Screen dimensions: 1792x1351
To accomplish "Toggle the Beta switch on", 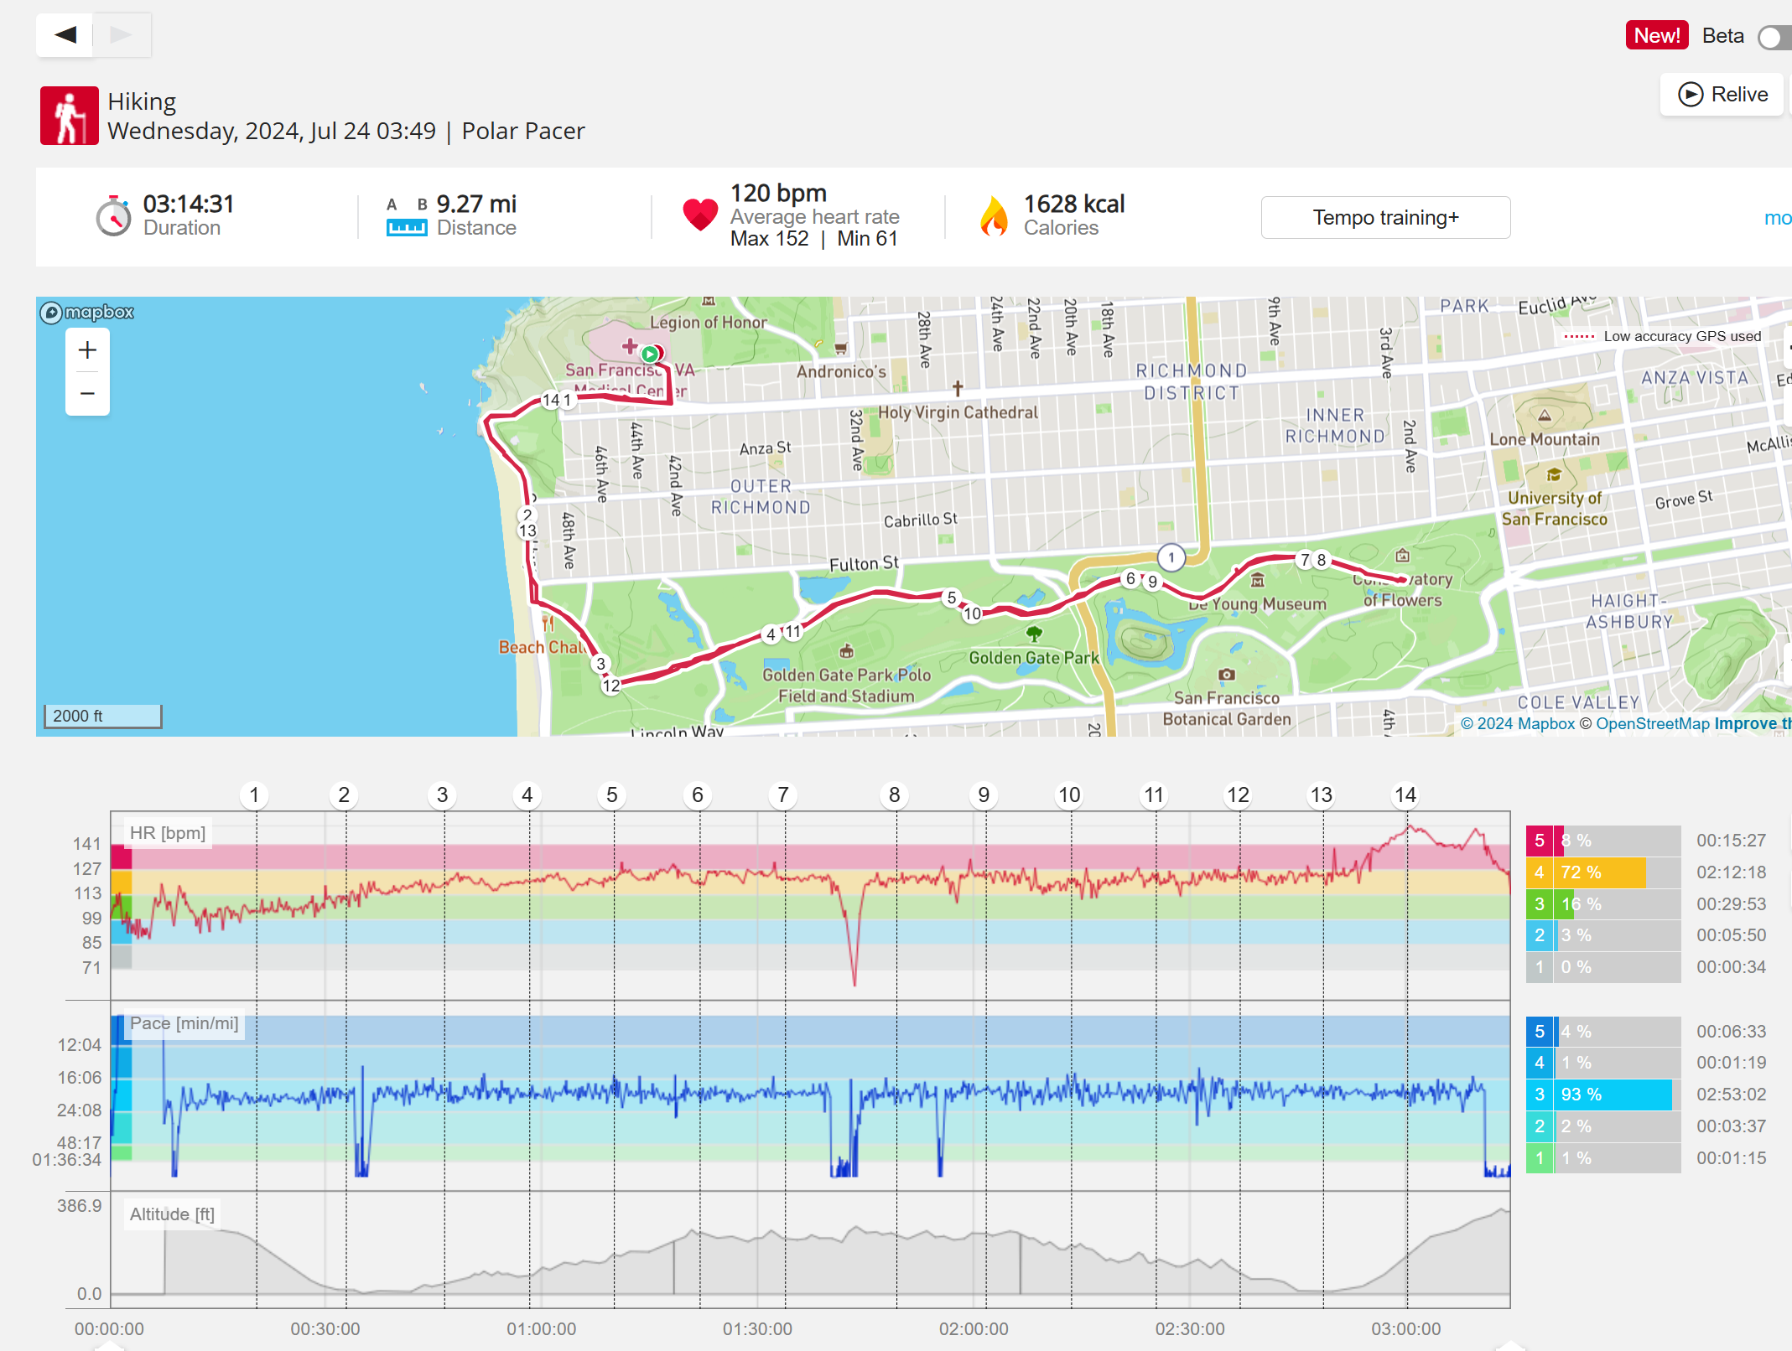I will pos(1774,37).
